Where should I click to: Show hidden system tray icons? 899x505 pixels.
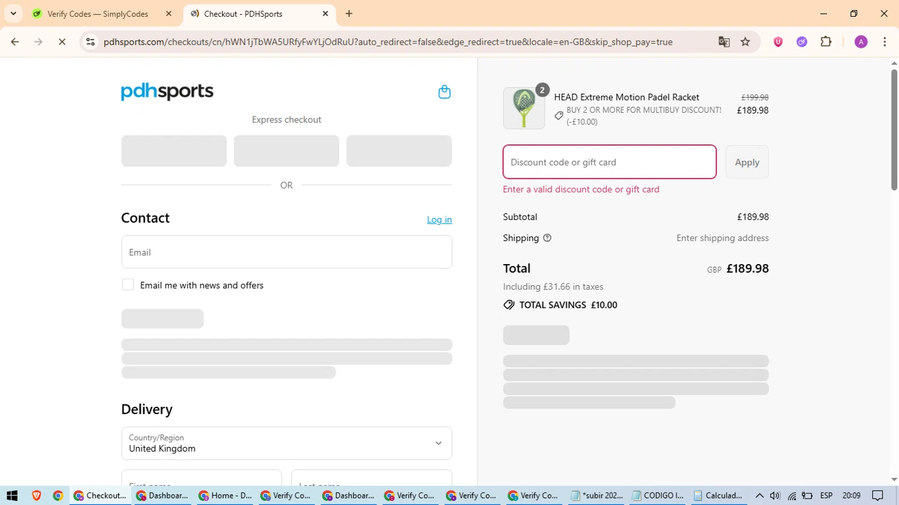(x=759, y=495)
